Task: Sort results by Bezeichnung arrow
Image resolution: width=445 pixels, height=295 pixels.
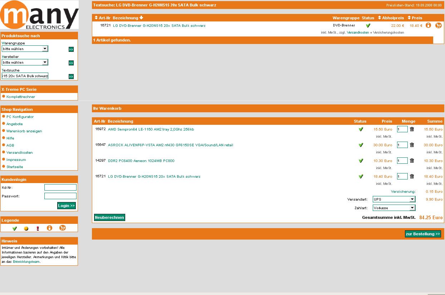Action: (x=141, y=18)
